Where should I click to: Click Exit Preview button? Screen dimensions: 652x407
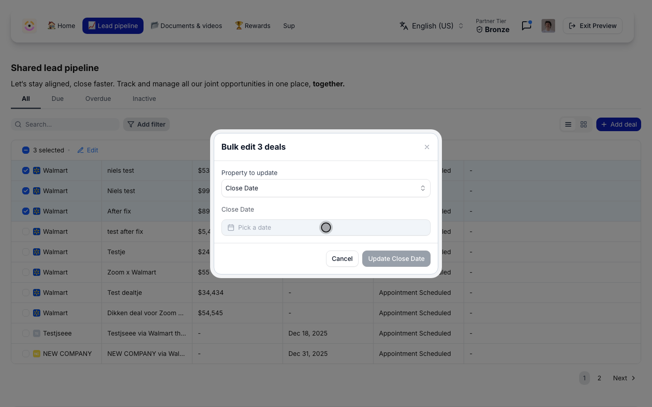point(593,26)
